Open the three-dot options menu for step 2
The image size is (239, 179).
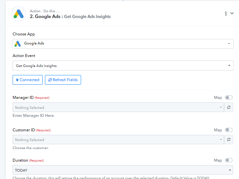point(226,14)
